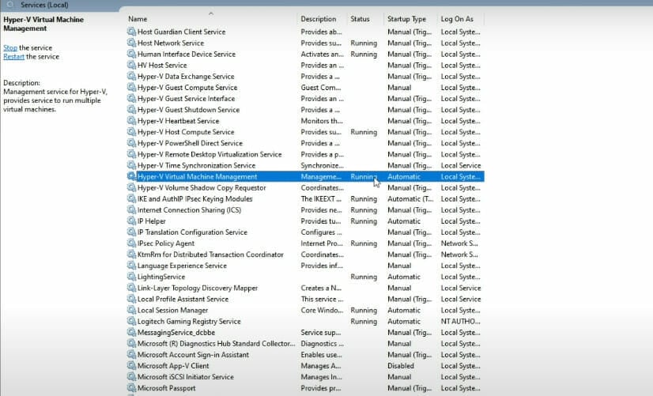The image size is (653, 396).
Task: Click the The IKEEXT ... description text
Action: click(321, 199)
